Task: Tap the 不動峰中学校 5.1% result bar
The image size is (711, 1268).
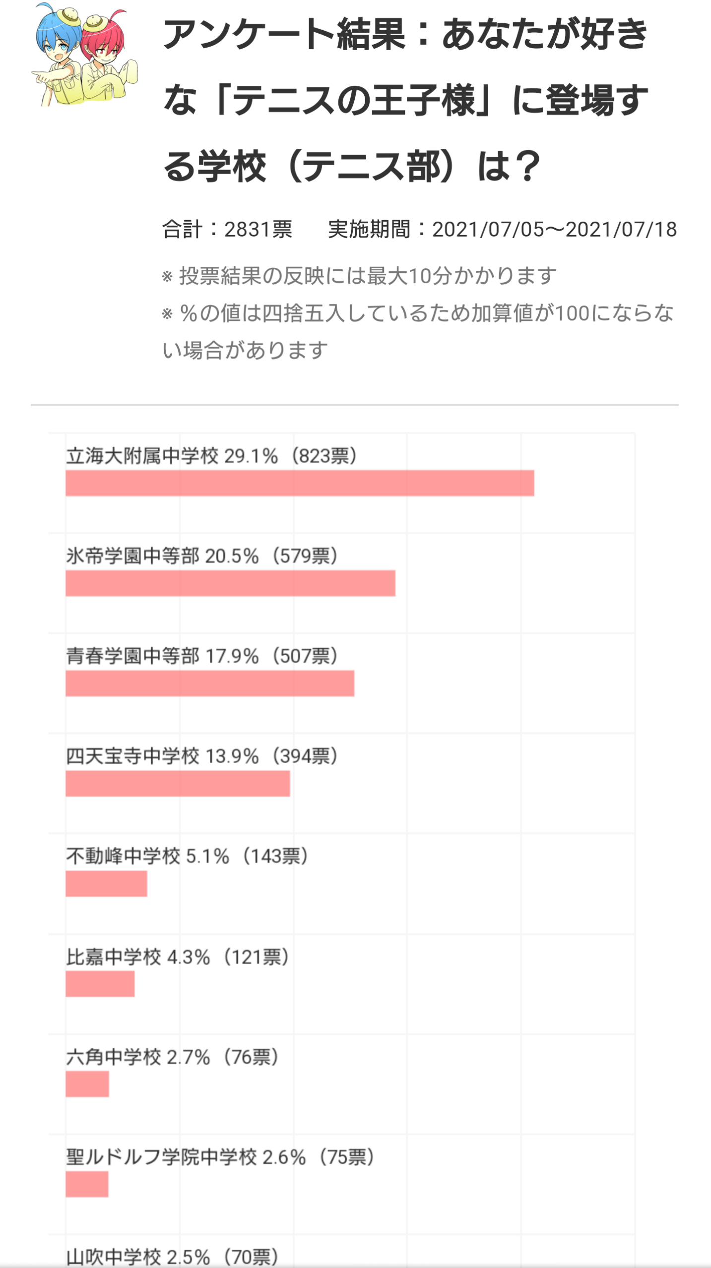Action: [106, 884]
